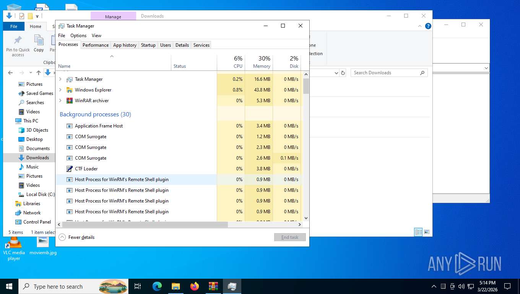520x294 pixels.
Task: Switch Explorer to details view icon
Action: (419, 232)
